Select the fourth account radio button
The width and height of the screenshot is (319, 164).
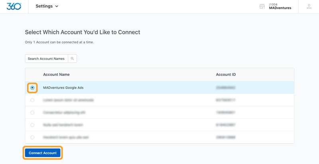(32, 125)
